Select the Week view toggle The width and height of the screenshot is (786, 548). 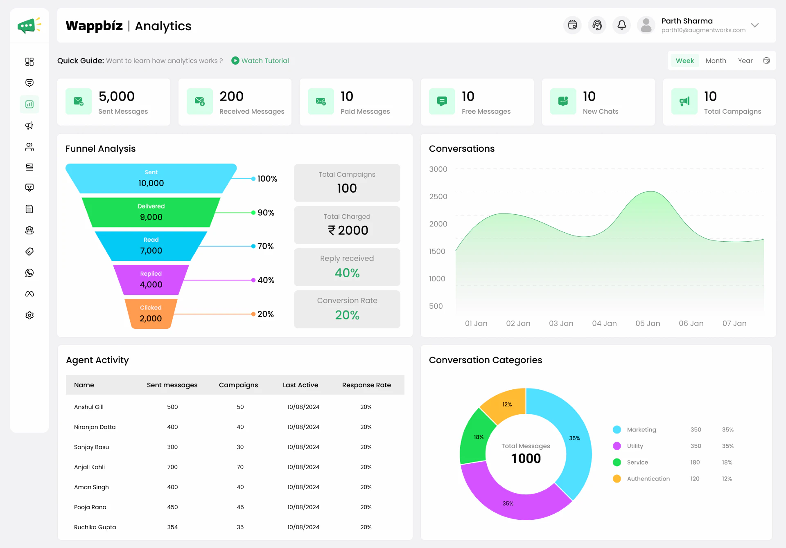coord(684,60)
